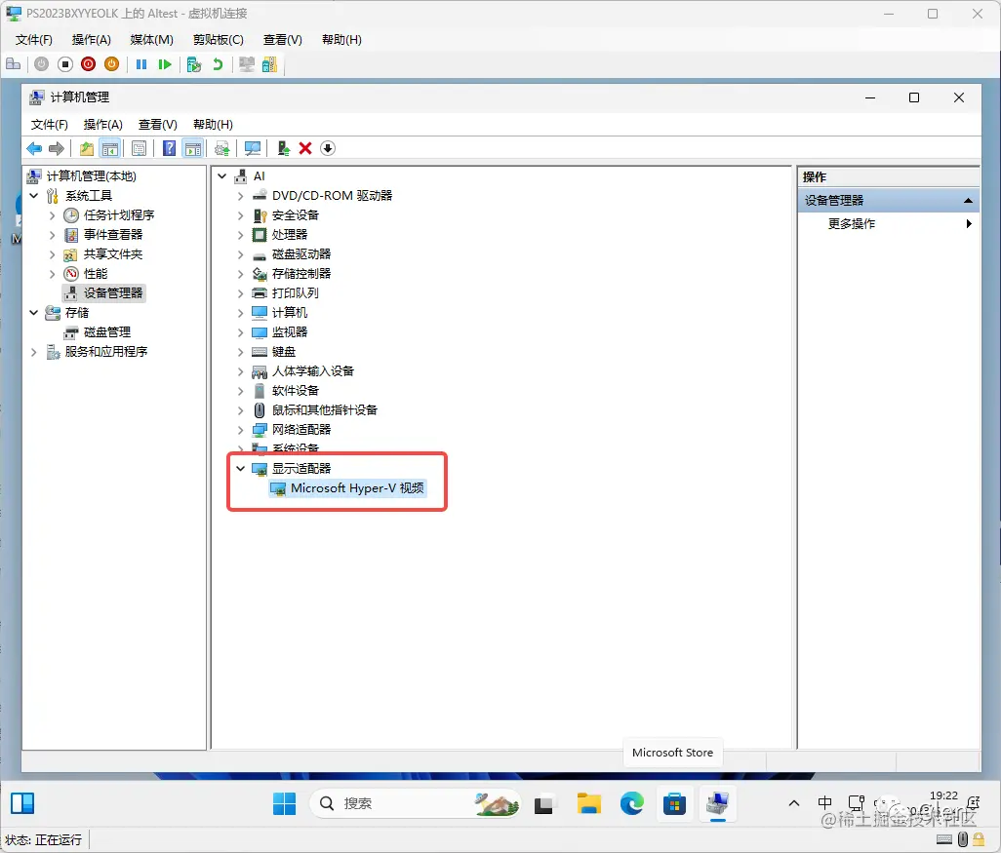
Task: Expand 服务和应用程序 chevron
Action: click(34, 352)
